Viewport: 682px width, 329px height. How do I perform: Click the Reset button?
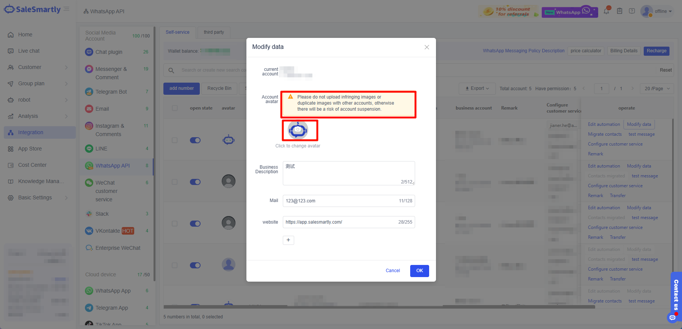point(666,70)
